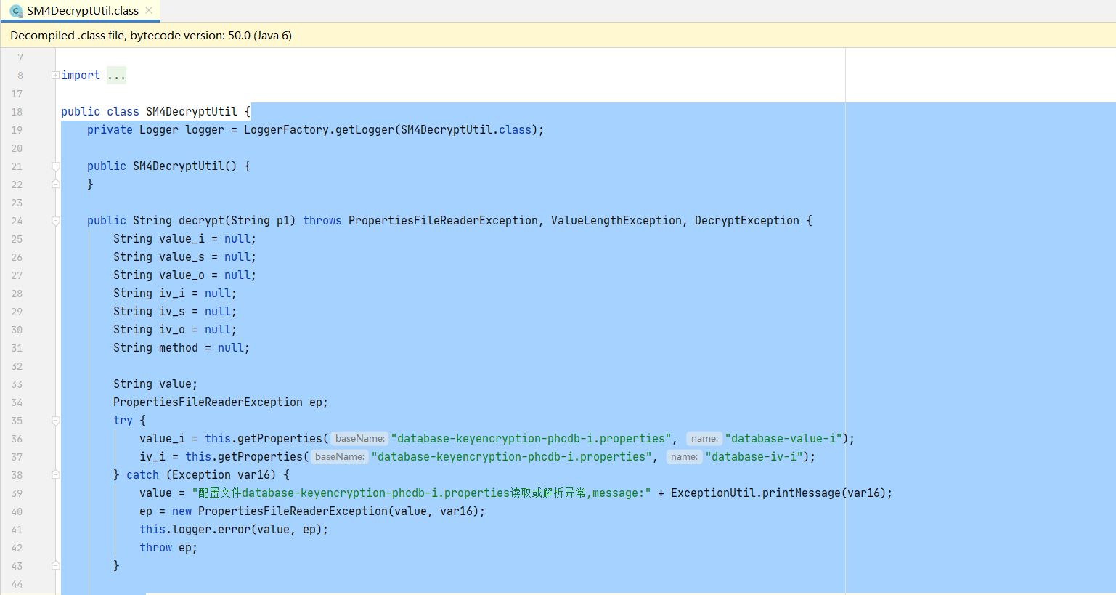
Task: Click the 'import' keyword on line 8
Action: 81,76
